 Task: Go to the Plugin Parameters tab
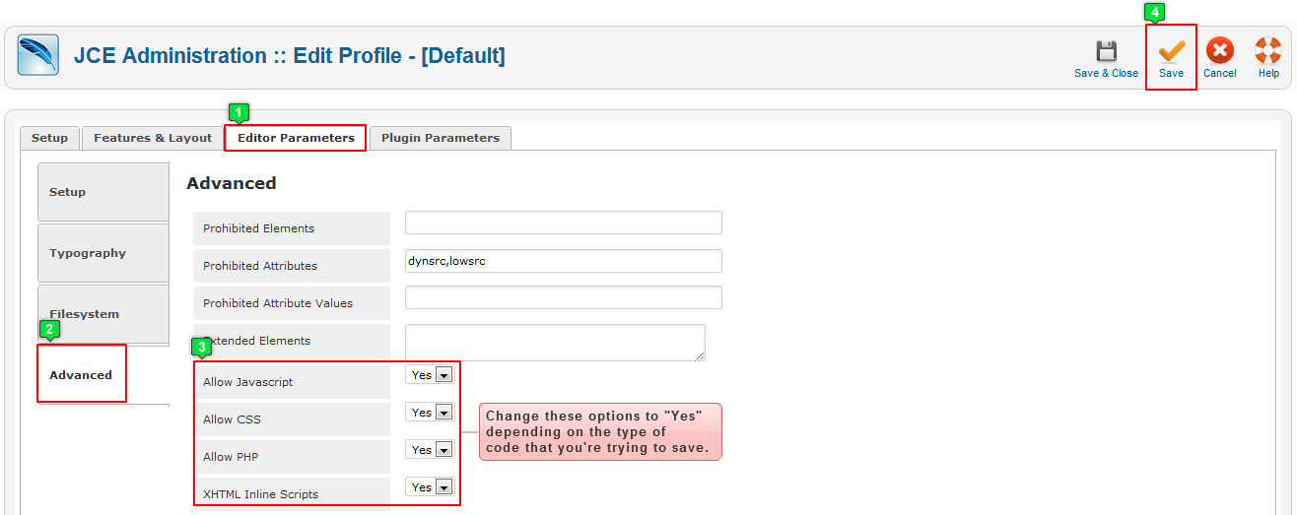coord(441,138)
